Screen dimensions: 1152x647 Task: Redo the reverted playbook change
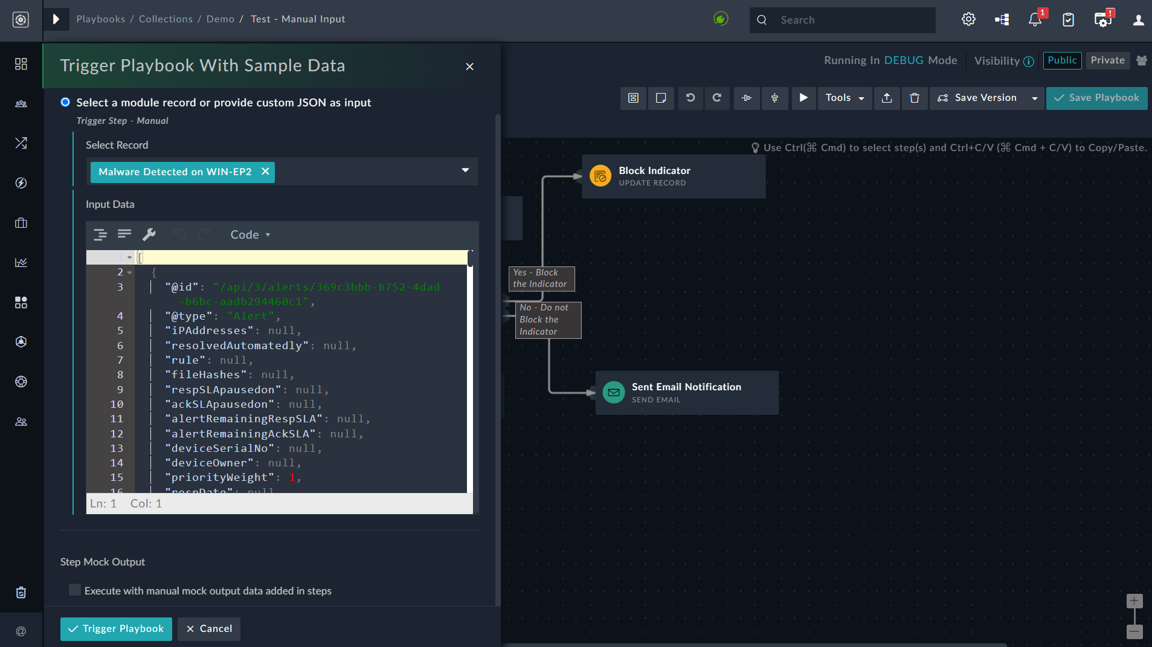(x=717, y=98)
